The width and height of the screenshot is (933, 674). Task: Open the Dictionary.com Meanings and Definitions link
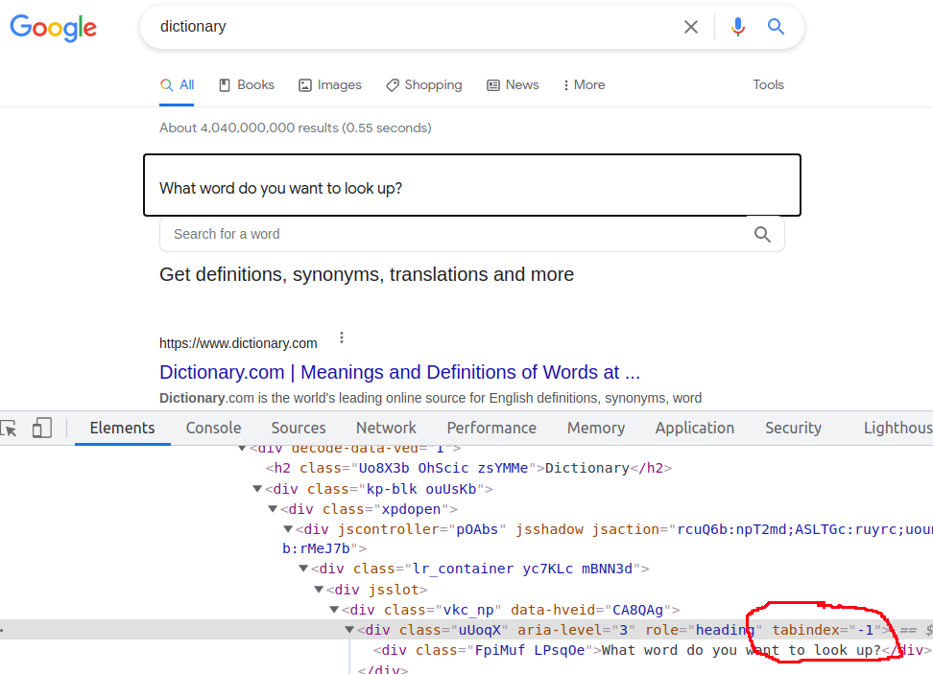pyautogui.click(x=399, y=372)
